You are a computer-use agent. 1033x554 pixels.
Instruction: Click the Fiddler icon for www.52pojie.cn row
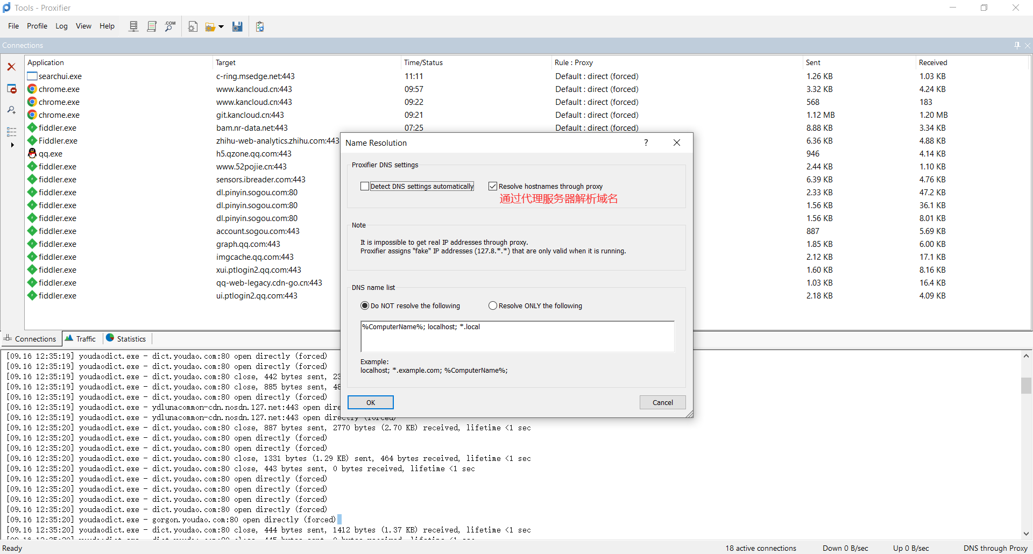[32, 167]
